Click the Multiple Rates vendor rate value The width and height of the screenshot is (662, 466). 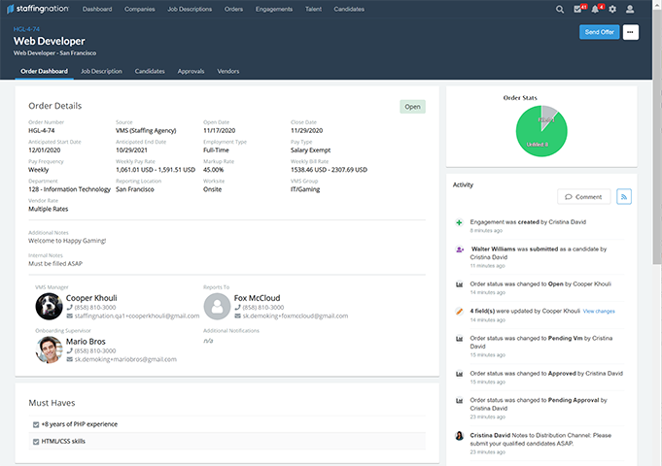pos(49,209)
